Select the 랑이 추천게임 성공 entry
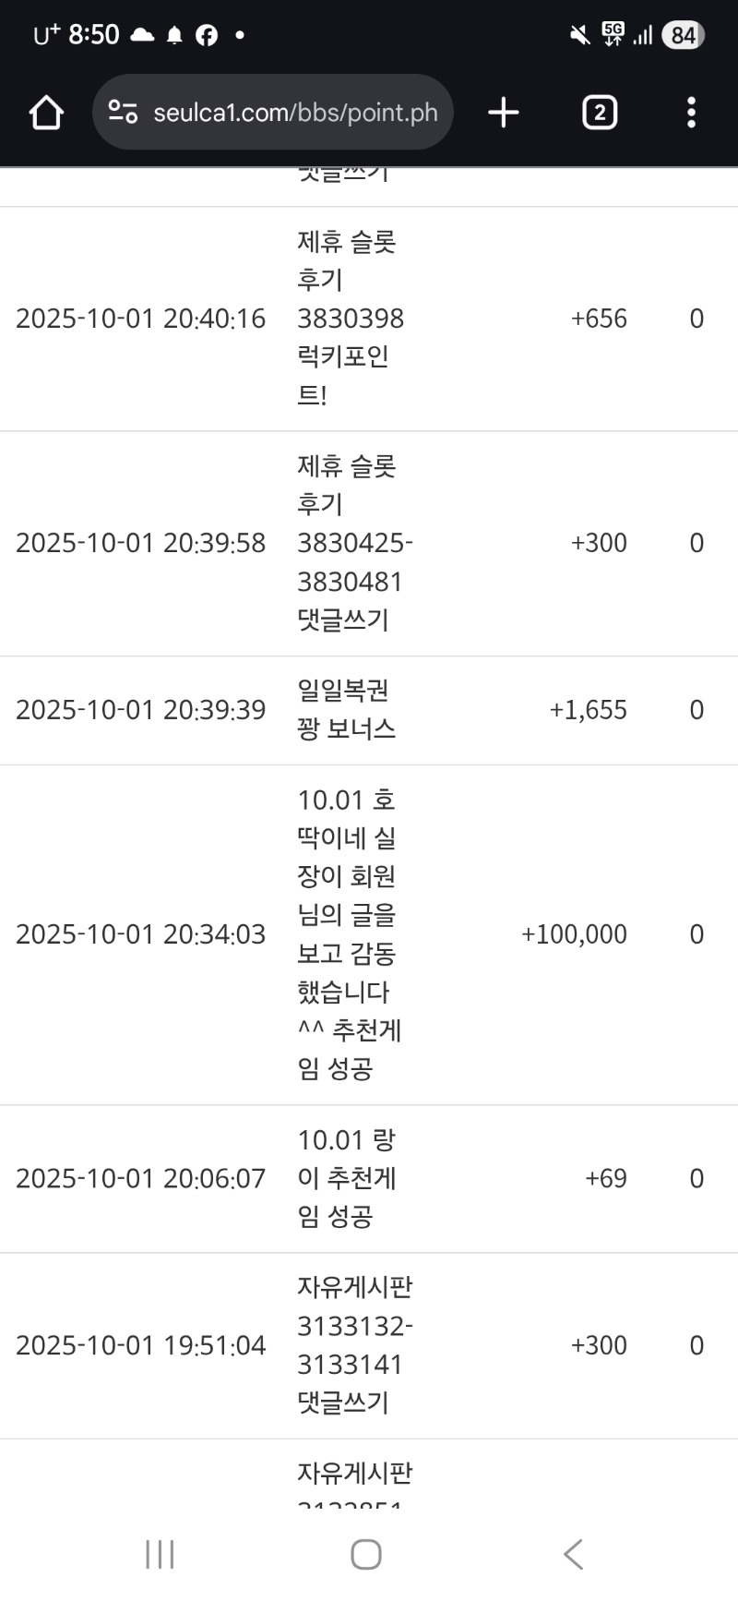 pos(347,1178)
